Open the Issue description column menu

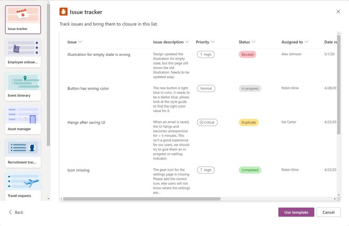[187, 42]
